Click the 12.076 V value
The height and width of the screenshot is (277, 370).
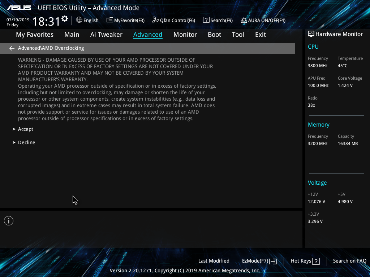click(x=317, y=202)
